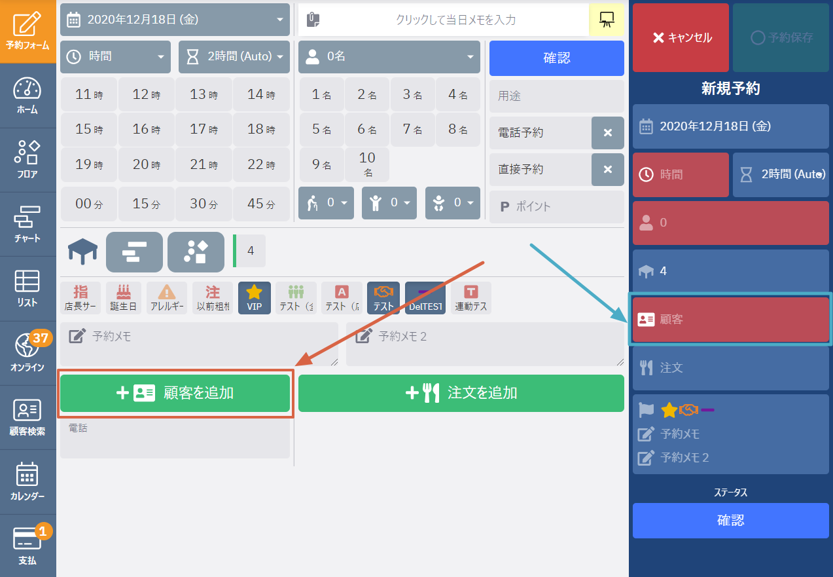Select the table icon view
The image size is (833, 577).
pos(82,251)
